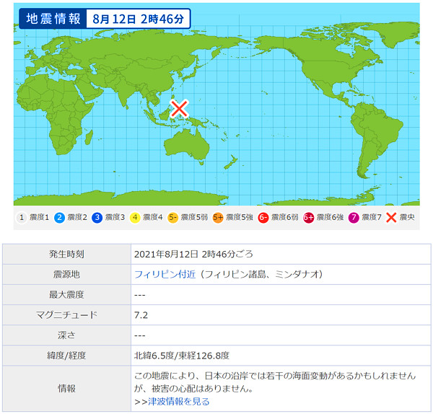Click the blue 震度2 legend icon
Screen dimensions: 433x414
(x=59, y=218)
